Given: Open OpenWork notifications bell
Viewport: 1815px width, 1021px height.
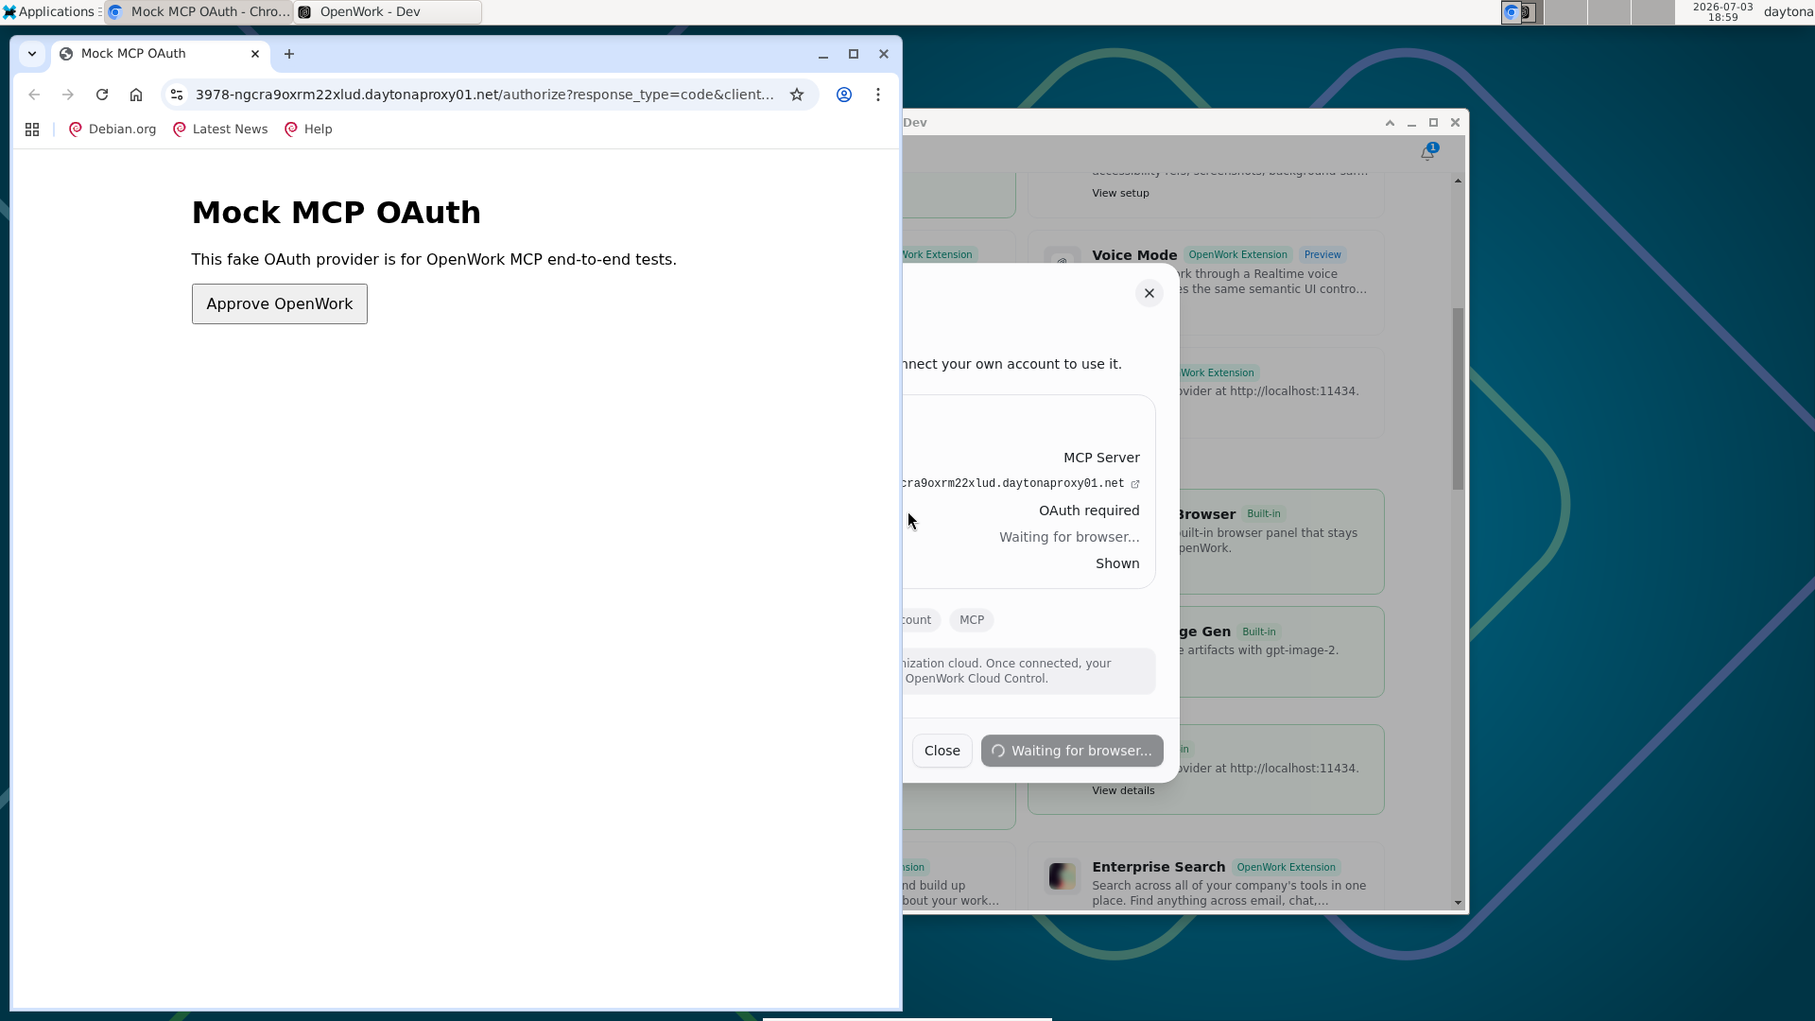Looking at the screenshot, I should (x=1427, y=153).
